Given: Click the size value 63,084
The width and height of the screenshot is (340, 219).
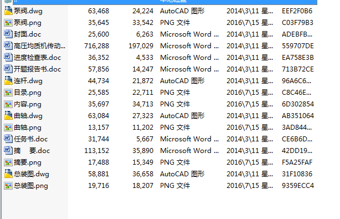Looking at the screenshot, I should pyautogui.click(x=99, y=116).
